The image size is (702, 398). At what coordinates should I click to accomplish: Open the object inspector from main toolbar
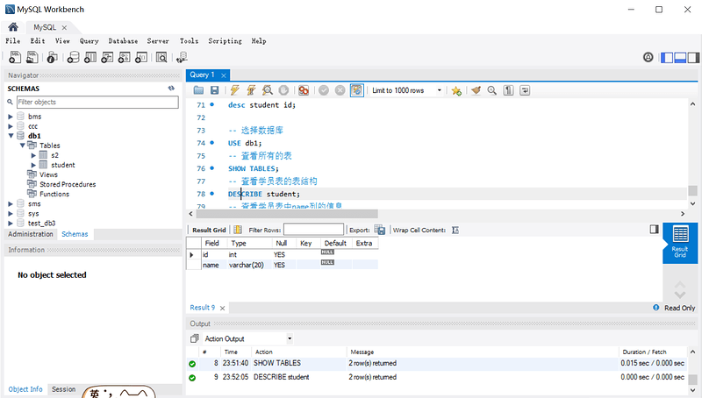52,57
